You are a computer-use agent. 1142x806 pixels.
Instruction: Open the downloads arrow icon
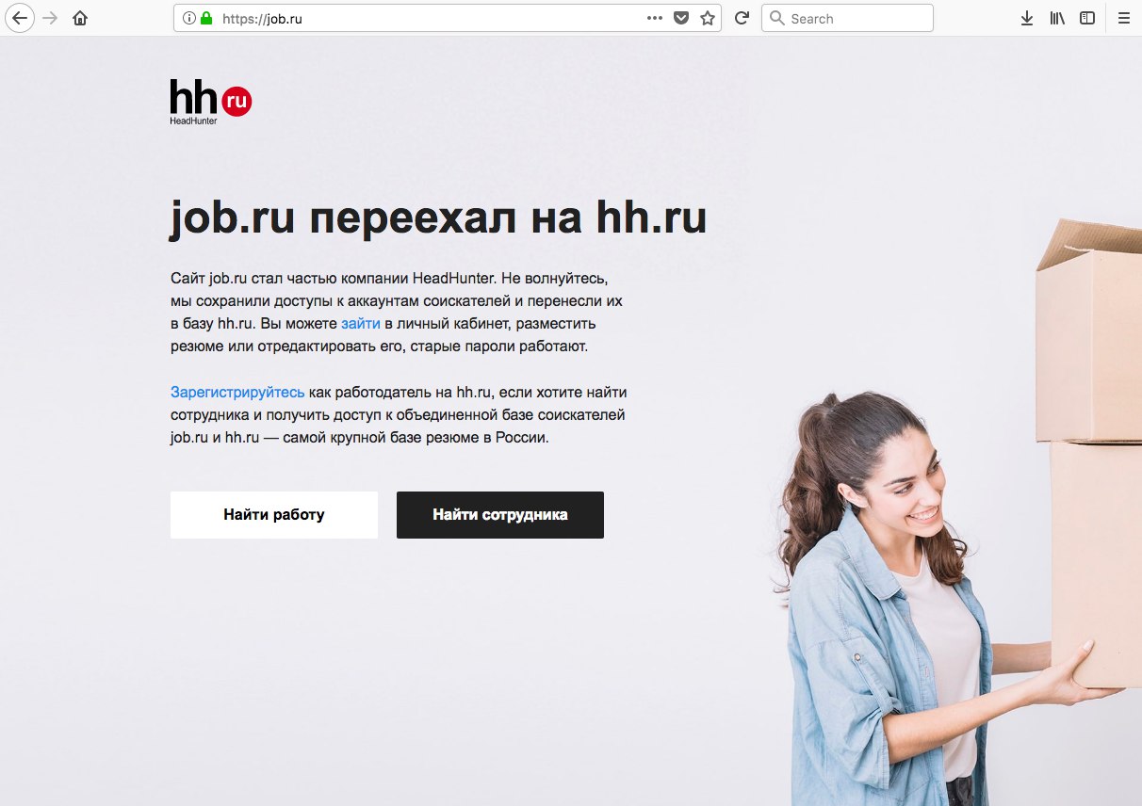[x=1027, y=18]
